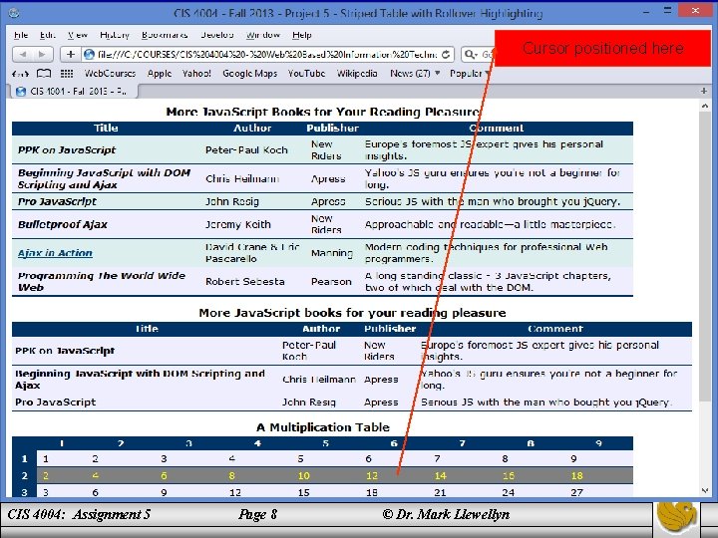Show all bookmarks book icon

(44, 73)
